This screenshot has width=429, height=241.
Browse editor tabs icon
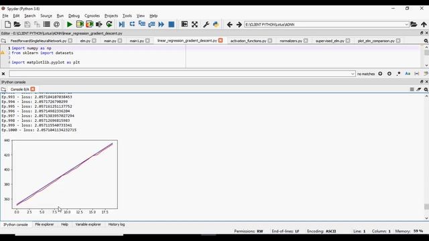pyautogui.click(x=3, y=41)
